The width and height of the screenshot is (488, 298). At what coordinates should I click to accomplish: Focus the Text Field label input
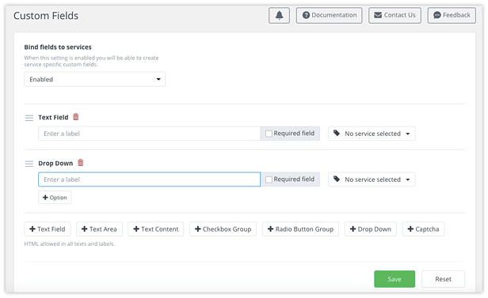point(149,134)
